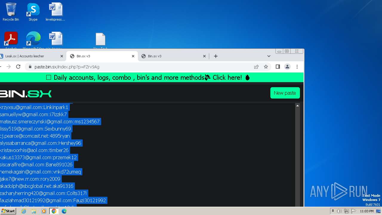Select the Chrome taskbar button
The width and height of the screenshot is (382, 215).
point(54,211)
